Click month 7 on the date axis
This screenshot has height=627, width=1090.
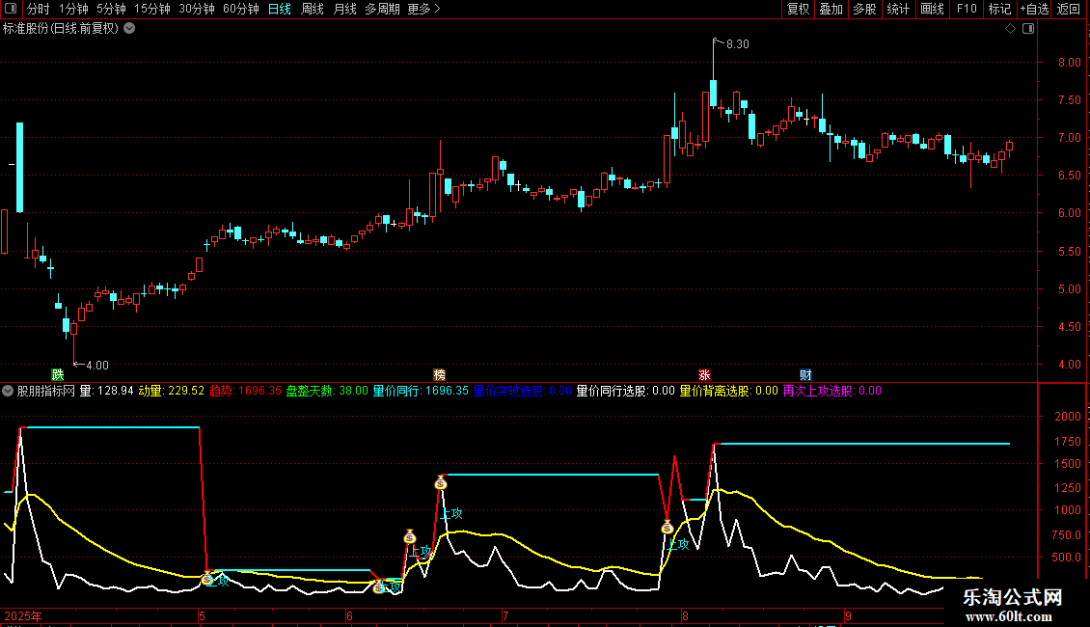pyautogui.click(x=505, y=616)
